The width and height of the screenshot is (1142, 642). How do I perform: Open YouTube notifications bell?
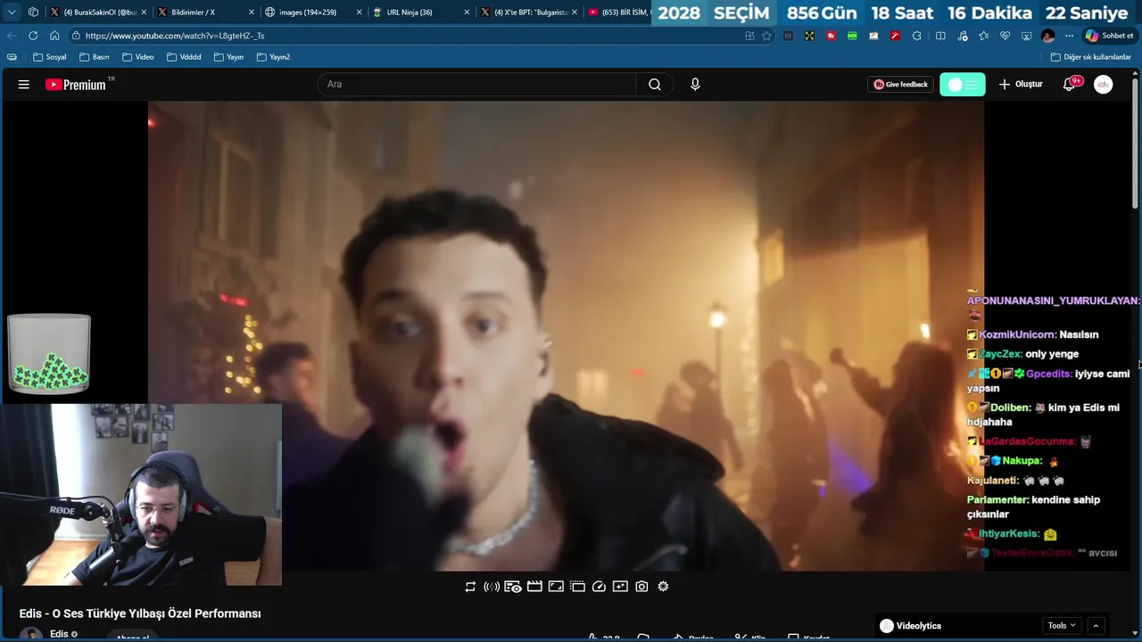1069,85
